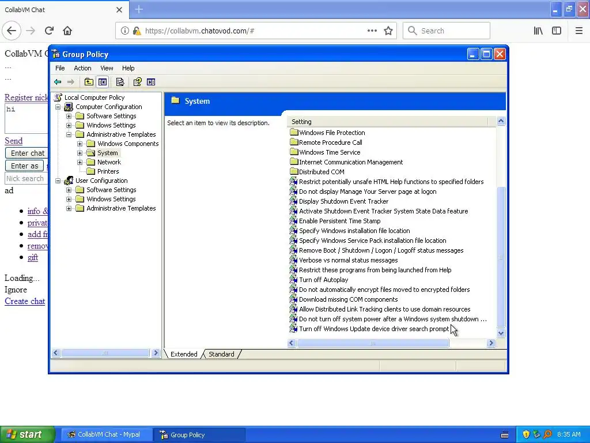Click the magnifier system tray icon
The height and width of the screenshot is (443, 590).
click(547, 434)
